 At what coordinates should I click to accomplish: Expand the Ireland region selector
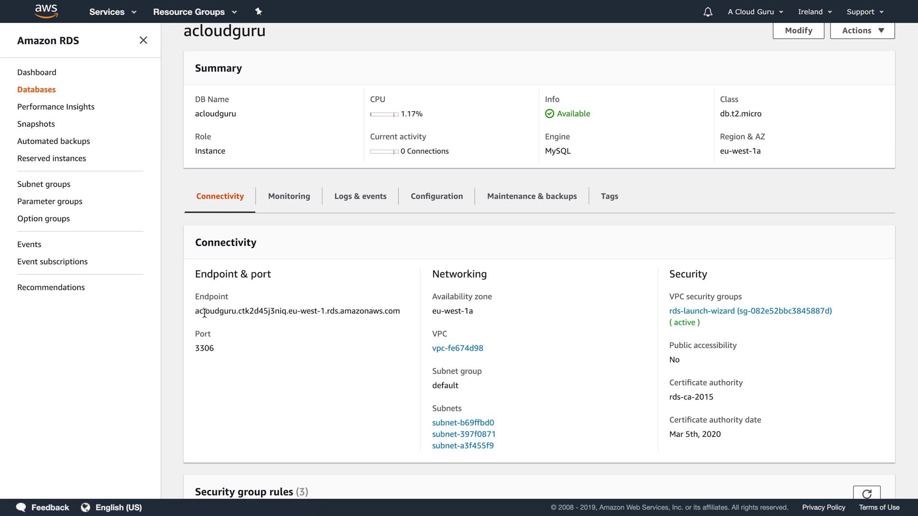tap(815, 12)
